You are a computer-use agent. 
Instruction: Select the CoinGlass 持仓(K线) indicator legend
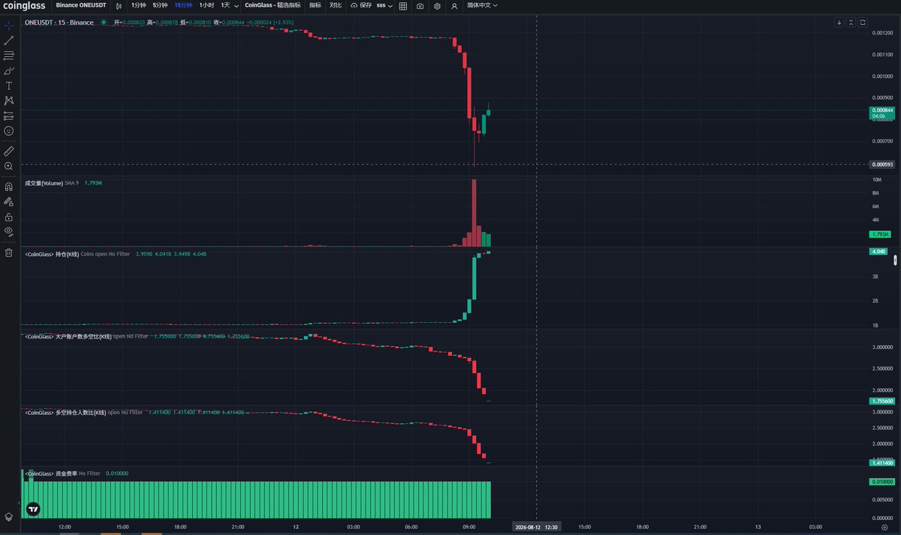(x=52, y=254)
